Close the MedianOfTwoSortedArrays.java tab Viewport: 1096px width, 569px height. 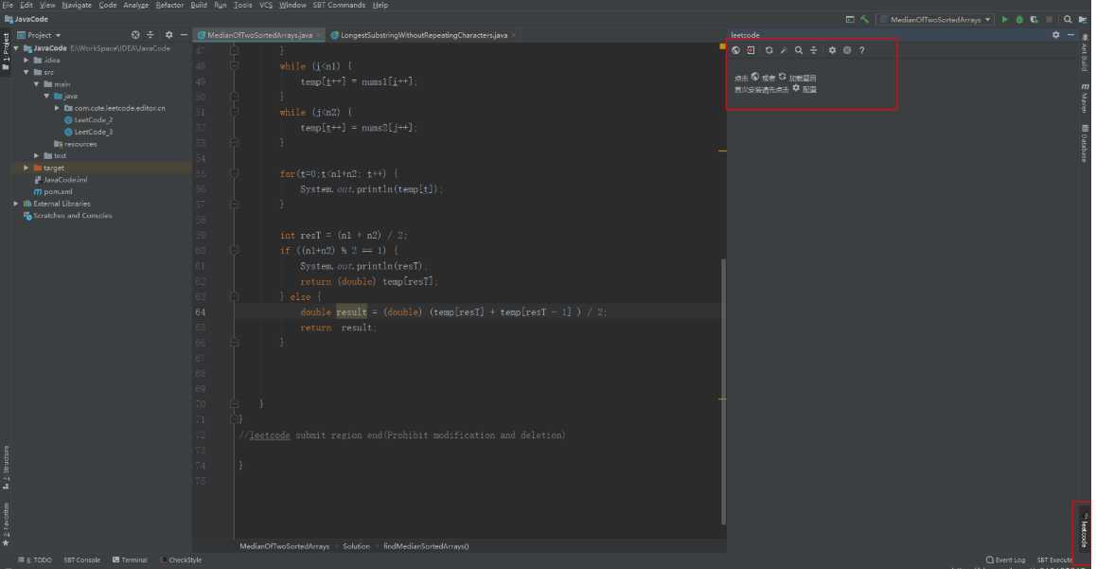tap(318, 35)
